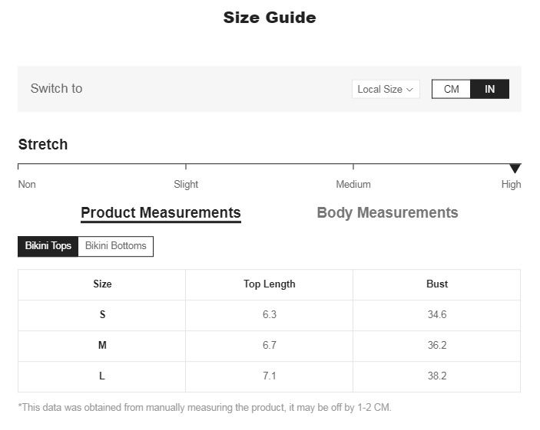Select the IN unit toggle

click(x=489, y=89)
